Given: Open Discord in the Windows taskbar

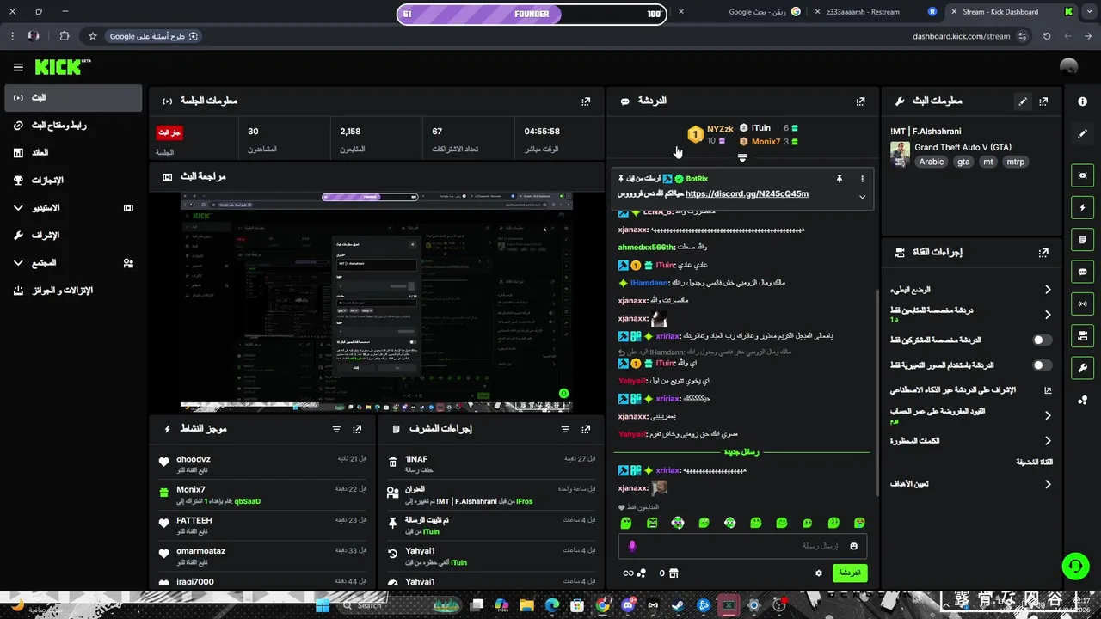Looking at the screenshot, I should tap(627, 605).
